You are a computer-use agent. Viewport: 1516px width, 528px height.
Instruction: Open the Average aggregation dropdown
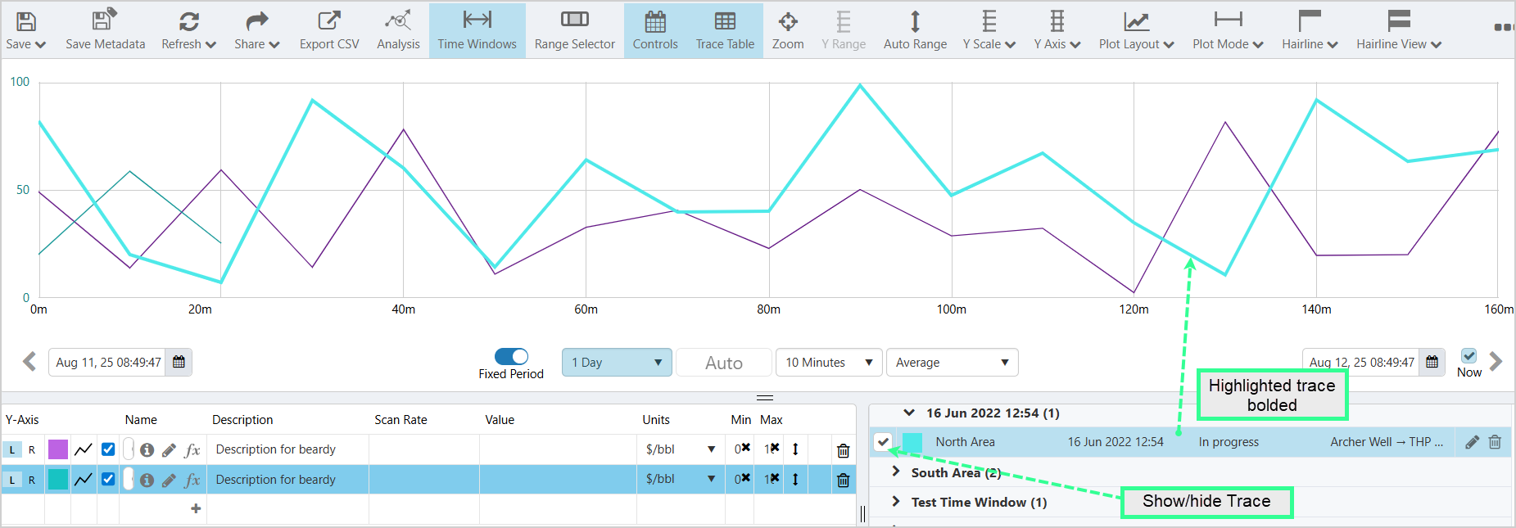[x=952, y=363]
